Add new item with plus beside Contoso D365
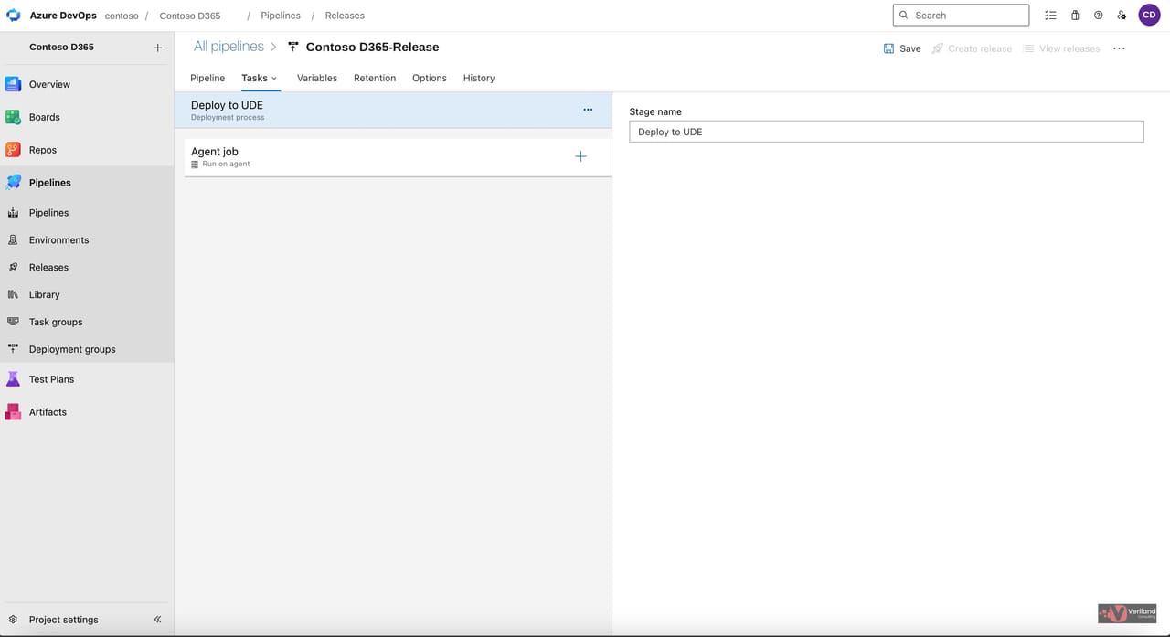The width and height of the screenshot is (1170, 637). pyautogui.click(x=157, y=48)
